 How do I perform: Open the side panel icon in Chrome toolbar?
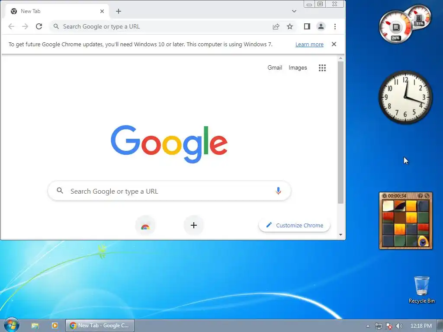click(307, 26)
